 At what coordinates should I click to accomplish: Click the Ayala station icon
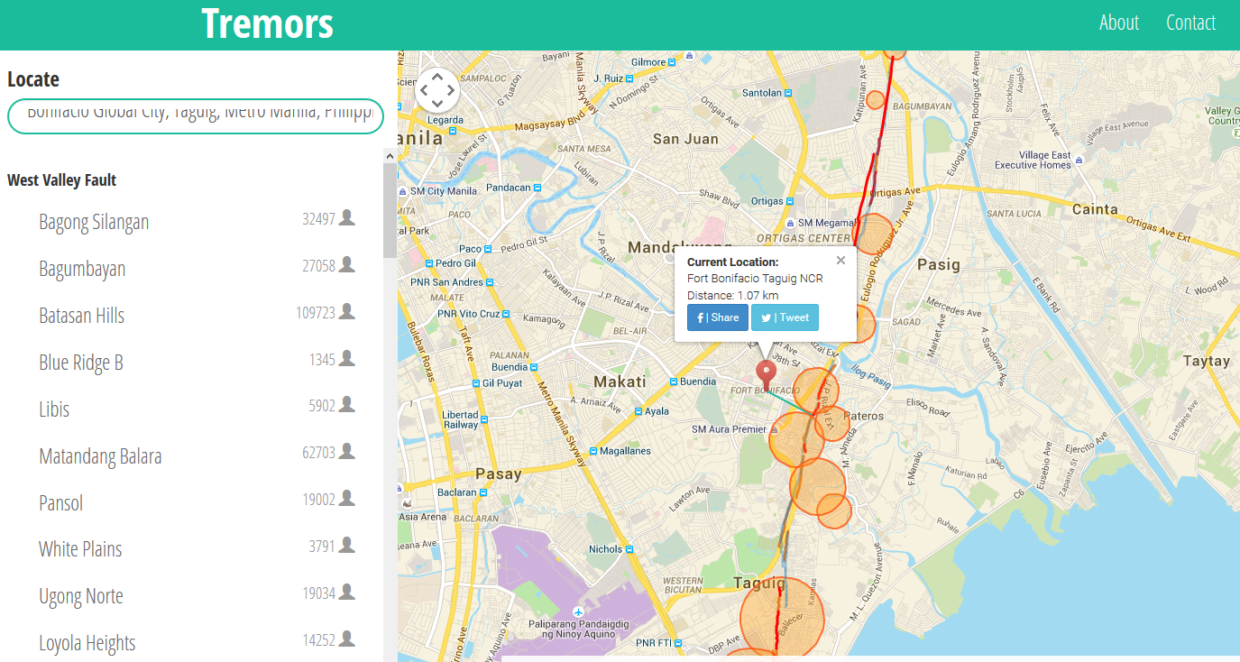point(638,411)
